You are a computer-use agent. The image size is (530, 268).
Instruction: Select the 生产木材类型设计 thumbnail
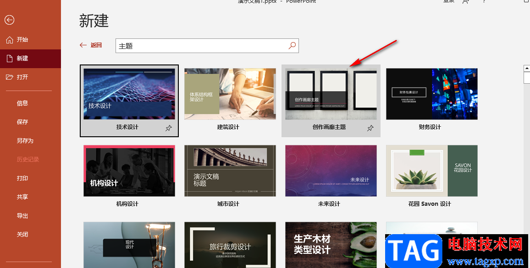point(331,245)
